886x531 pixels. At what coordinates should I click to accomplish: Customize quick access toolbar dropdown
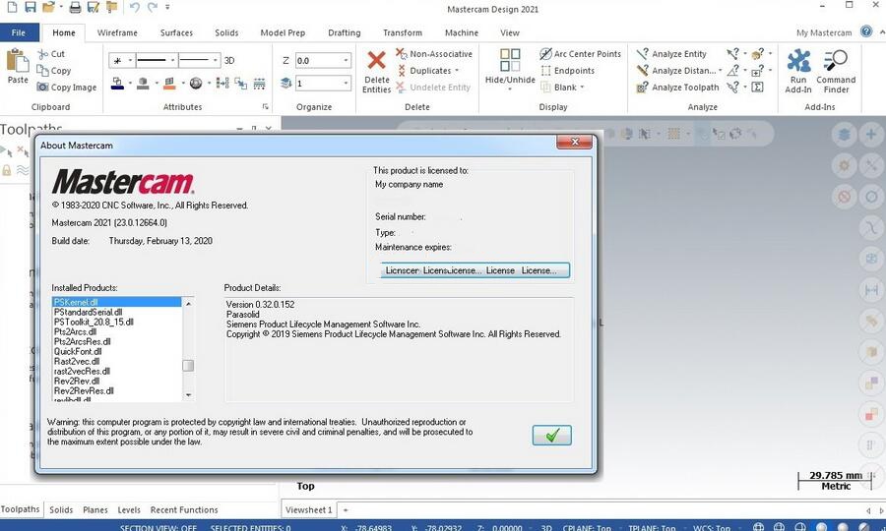[x=167, y=7]
